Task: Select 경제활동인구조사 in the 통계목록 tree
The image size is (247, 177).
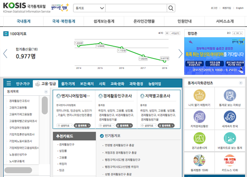Action: [19, 101]
